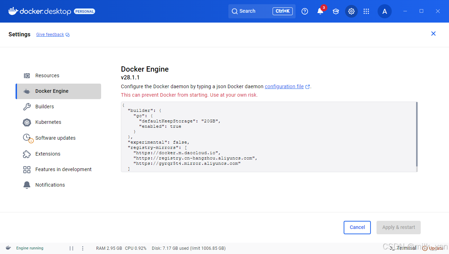The height and width of the screenshot is (254, 449).
Task: Open the Learning center graduation cap icon
Action: pos(336,11)
